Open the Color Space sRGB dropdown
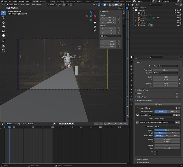This screenshot has height=167, width=183. tap(167, 127)
